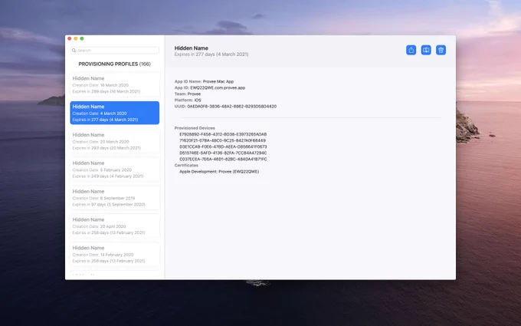Open profile created 6 September 2019
Viewport: 521px width, 326px height.
[115, 198]
